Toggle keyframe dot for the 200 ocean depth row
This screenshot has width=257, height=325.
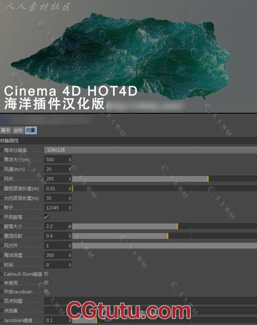2,255
